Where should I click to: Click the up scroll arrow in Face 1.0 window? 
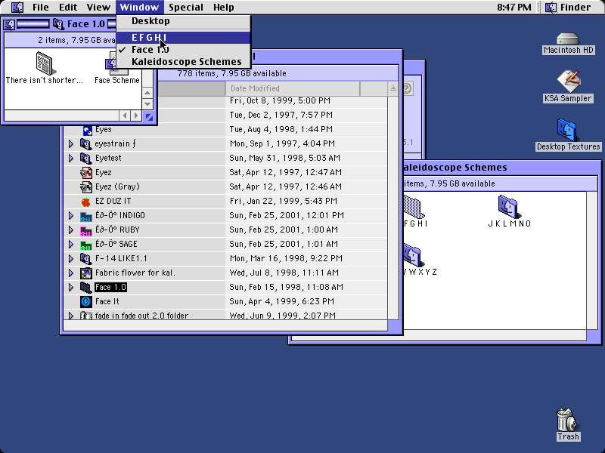pos(147,93)
